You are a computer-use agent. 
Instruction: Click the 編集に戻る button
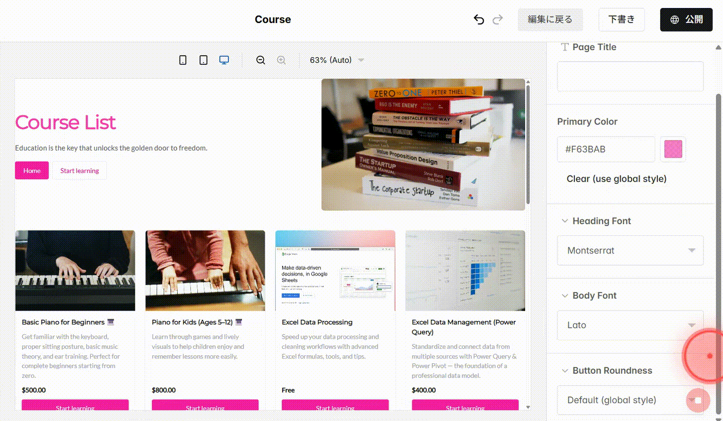[550, 20]
